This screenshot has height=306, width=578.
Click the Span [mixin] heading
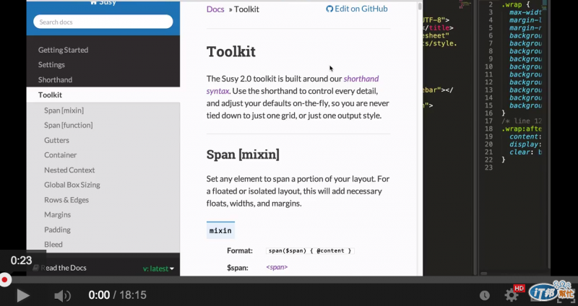tap(243, 154)
